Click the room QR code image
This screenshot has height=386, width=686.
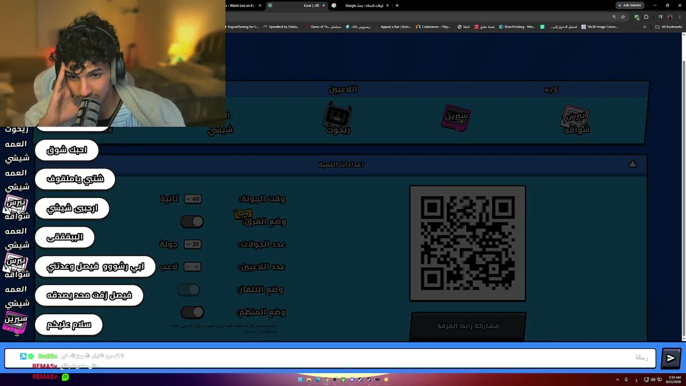(468, 243)
